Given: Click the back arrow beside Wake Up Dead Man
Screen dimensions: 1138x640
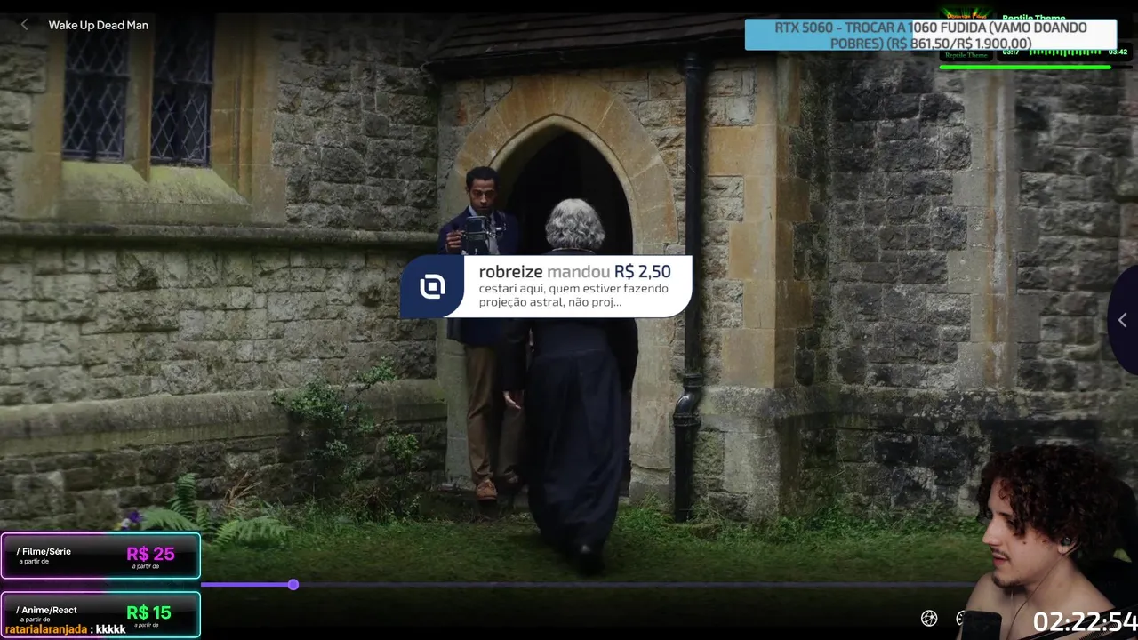Looking at the screenshot, I should coord(24,25).
